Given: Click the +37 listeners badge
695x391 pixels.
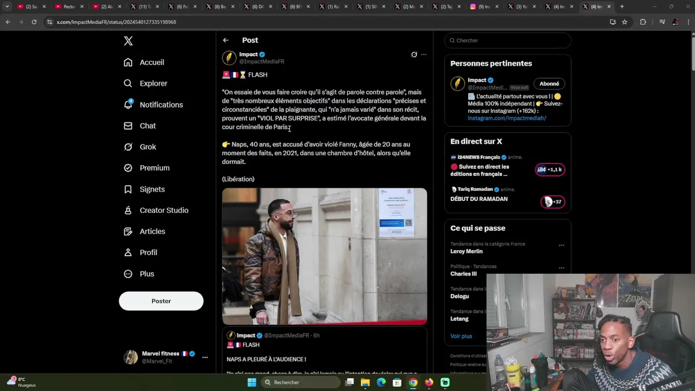Looking at the screenshot, I should 553,202.
